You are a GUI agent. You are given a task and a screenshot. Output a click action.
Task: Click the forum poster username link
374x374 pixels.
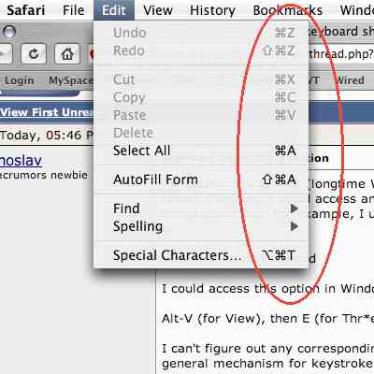pyautogui.click(x=21, y=161)
